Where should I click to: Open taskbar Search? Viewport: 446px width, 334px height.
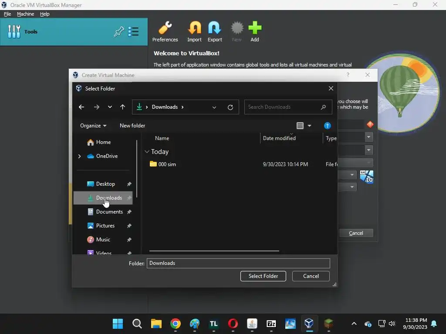(x=137, y=324)
